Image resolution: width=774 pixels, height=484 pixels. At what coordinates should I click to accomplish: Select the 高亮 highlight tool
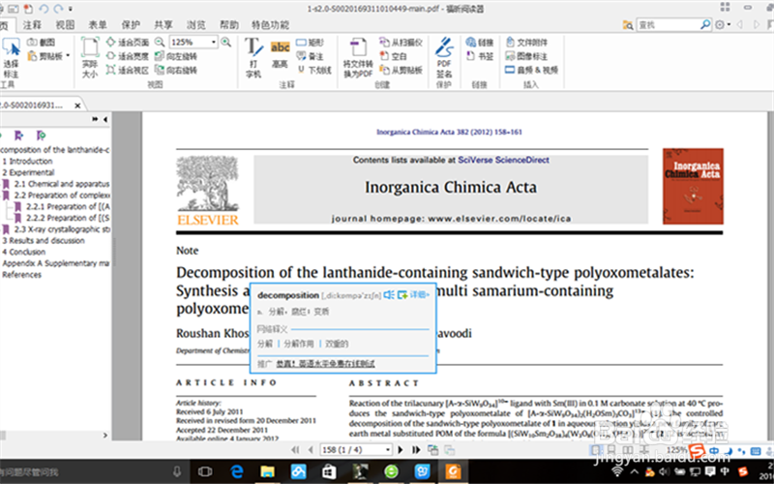(x=280, y=54)
